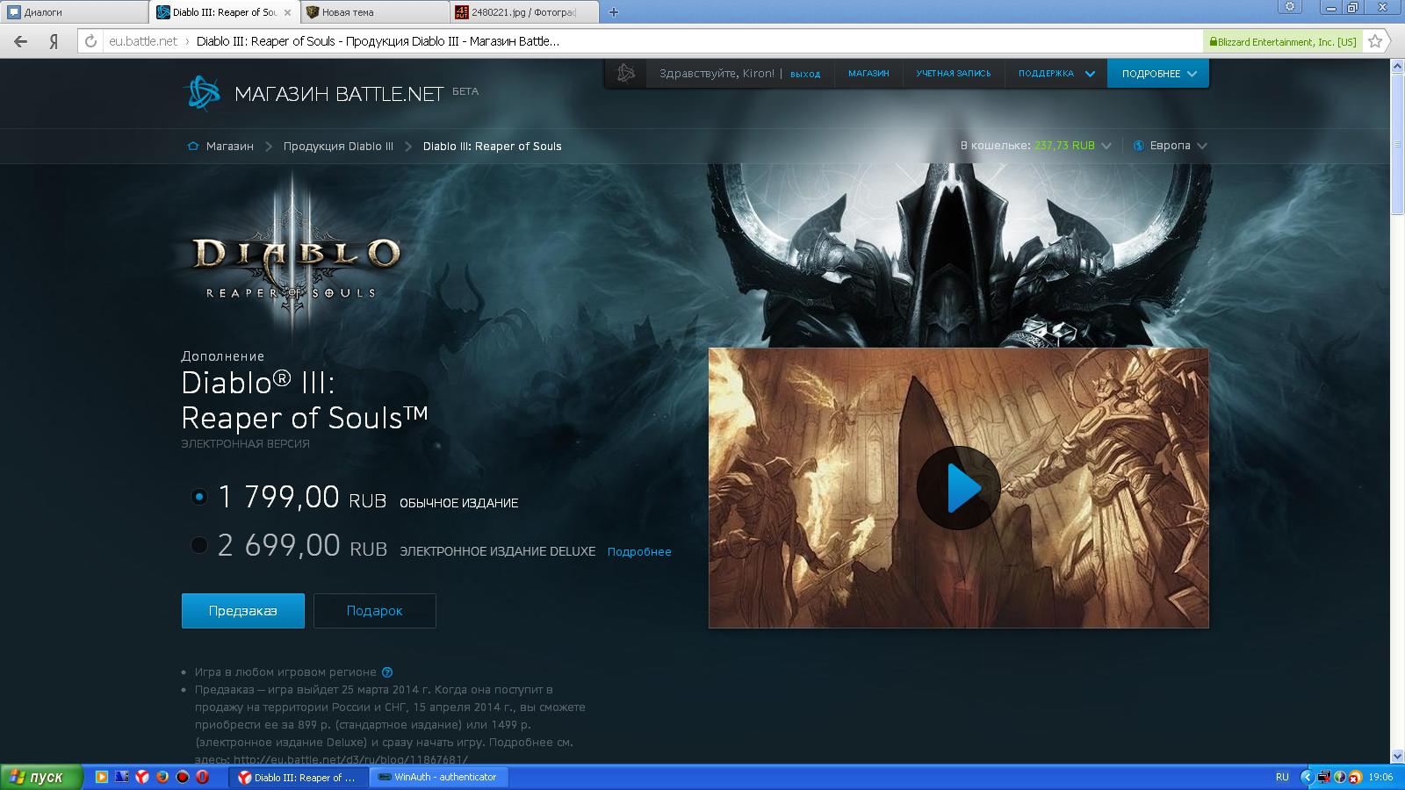Reload the page with the refresh icon
This screenshot has width=1405, height=790.
(x=90, y=41)
